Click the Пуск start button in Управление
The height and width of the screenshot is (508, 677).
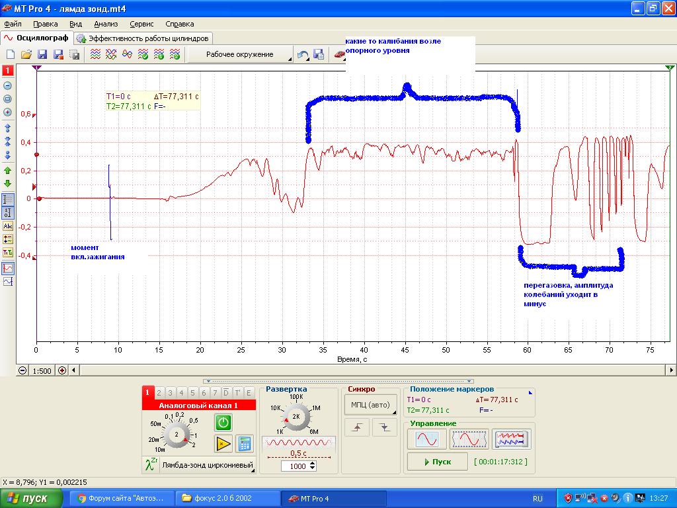(x=438, y=462)
